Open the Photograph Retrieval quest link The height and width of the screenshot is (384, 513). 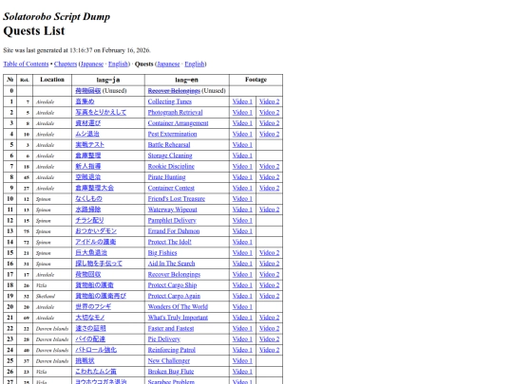pos(175,112)
